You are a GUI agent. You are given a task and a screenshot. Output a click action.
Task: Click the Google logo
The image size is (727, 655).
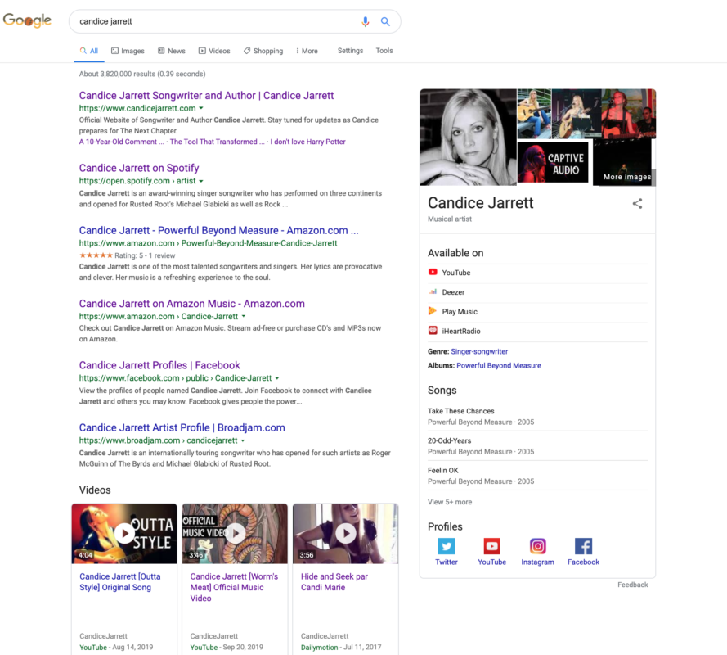27,21
